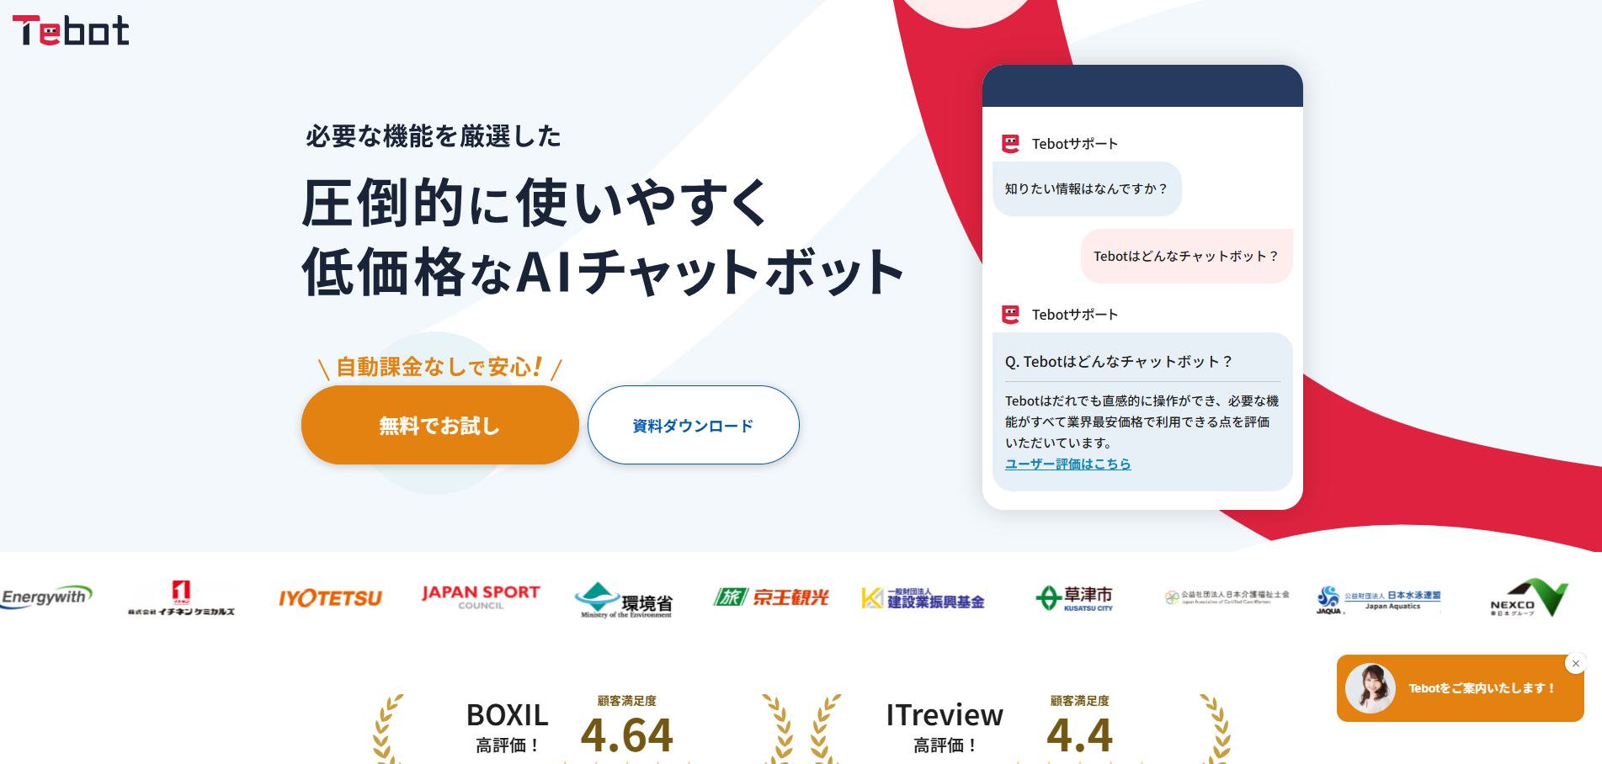Click the NEXCO logo
Viewport: 1602px width, 764px height.
(1528, 598)
